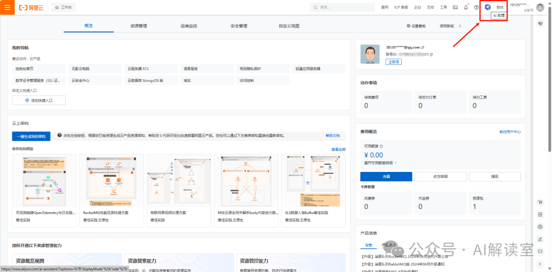This screenshot has width=552, height=272.
Task: Open the account avatar in the header
Action: (540, 7)
